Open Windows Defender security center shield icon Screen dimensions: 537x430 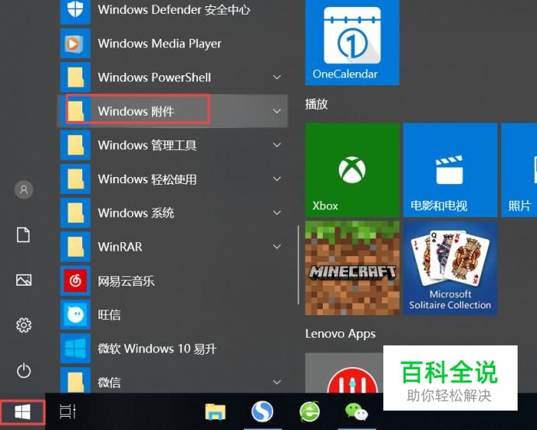pos(75,11)
